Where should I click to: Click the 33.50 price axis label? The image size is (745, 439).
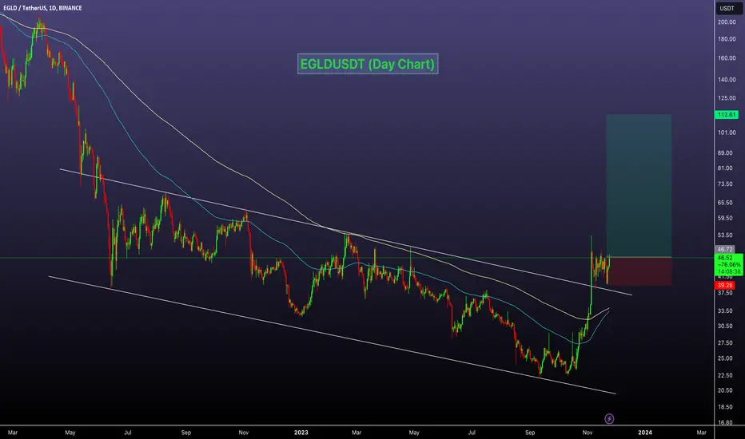725,310
